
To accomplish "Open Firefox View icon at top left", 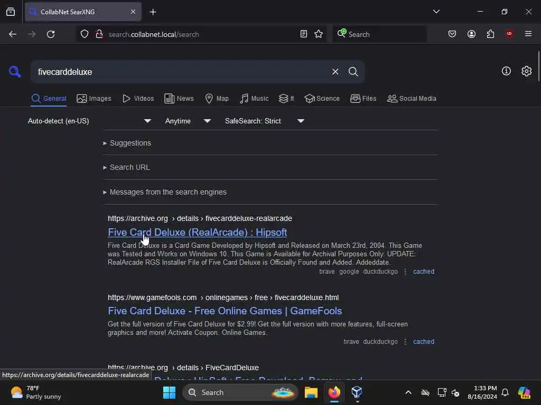I will coord(11,12).
